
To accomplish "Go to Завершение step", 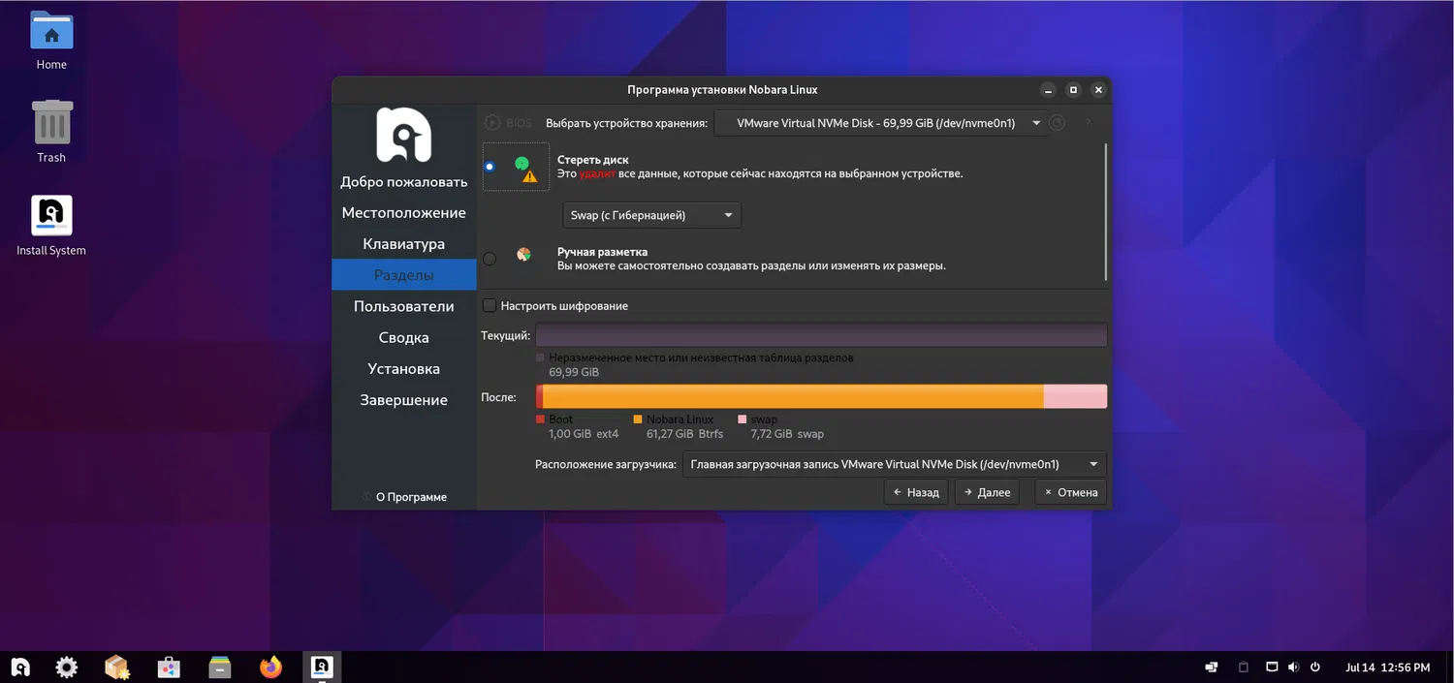I will click(x=403, y=400).
